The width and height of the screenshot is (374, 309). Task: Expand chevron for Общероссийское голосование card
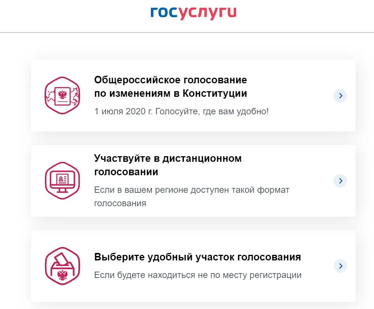click(340, 96)
